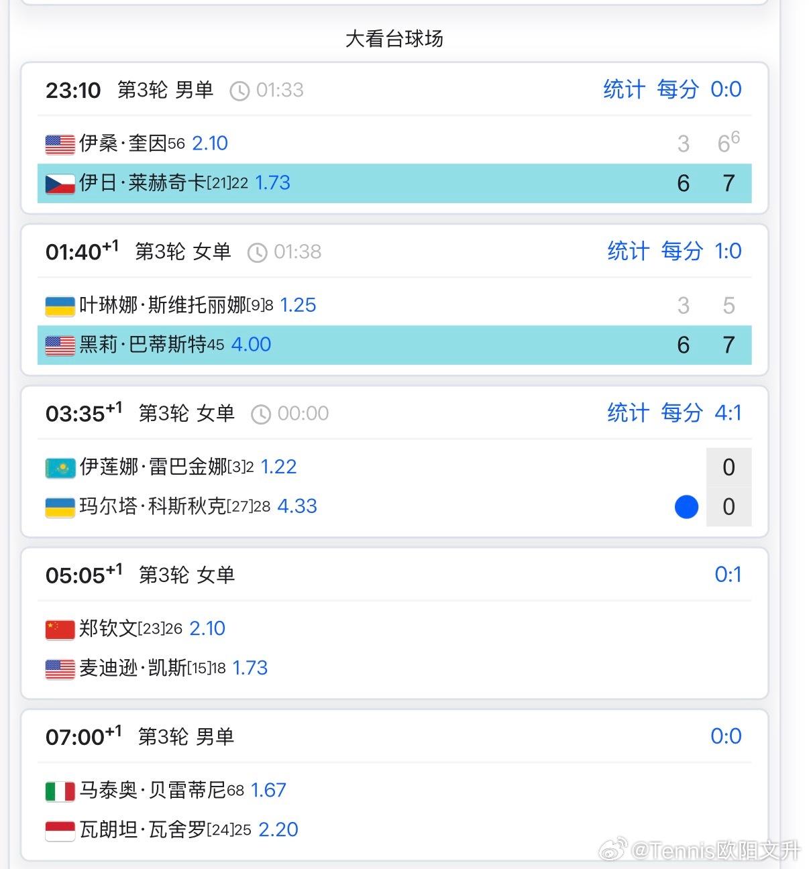Open 每分 for the 雷巴金娜 match
The height and width of the screenshot is (869, 809).
682,413
